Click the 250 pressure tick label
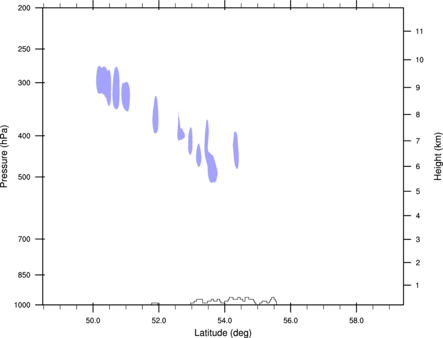The width and height of the screenshot is (443, 338). [24, 49]
